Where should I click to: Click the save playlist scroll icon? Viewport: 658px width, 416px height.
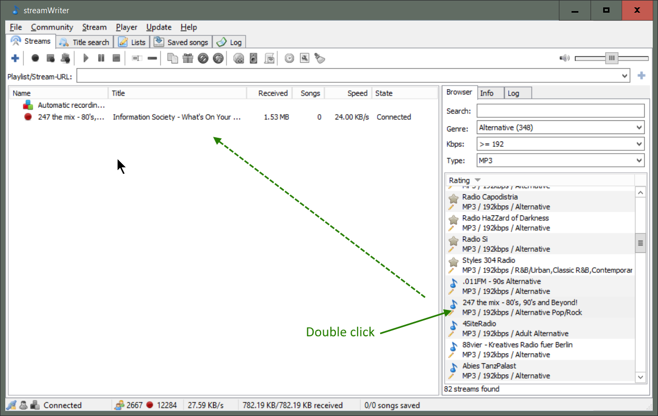tap(269, 58)
